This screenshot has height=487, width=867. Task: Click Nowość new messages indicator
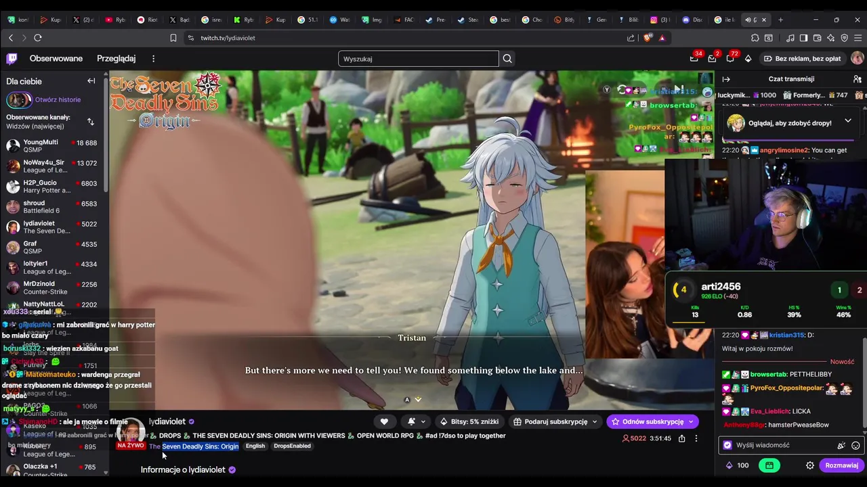coord(842,362)
